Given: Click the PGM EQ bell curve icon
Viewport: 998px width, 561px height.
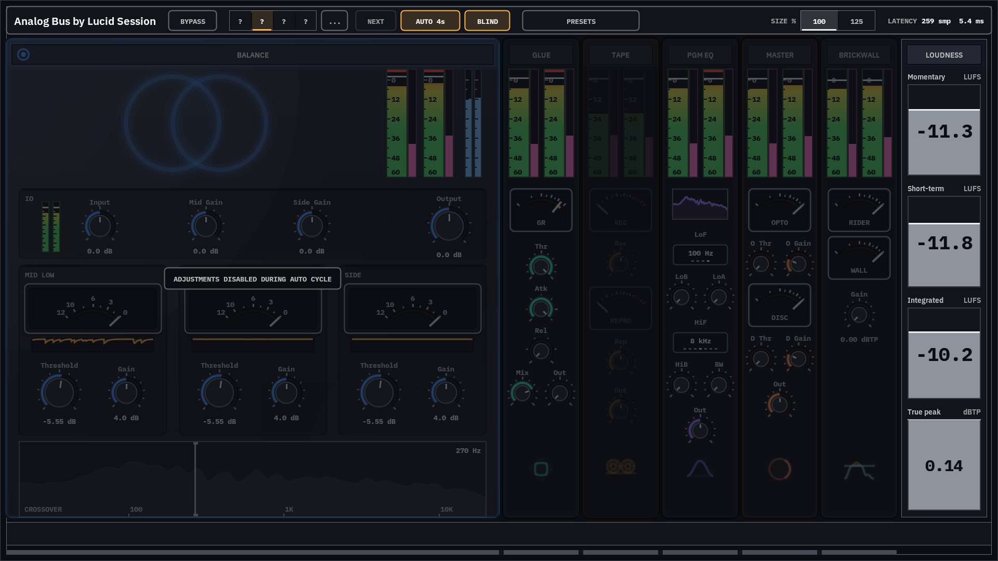Looking at the screenshot, I should tap(700, 469).
